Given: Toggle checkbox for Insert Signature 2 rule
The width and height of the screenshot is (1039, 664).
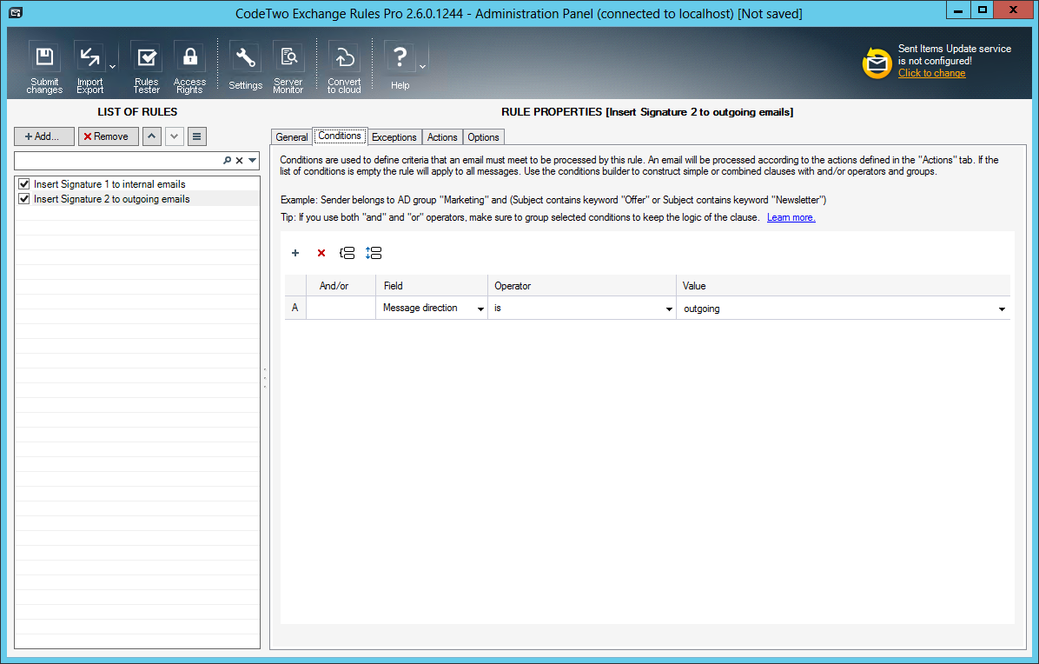Looking at the screenshot, I should pyautogui.click(x=24, y=199).
